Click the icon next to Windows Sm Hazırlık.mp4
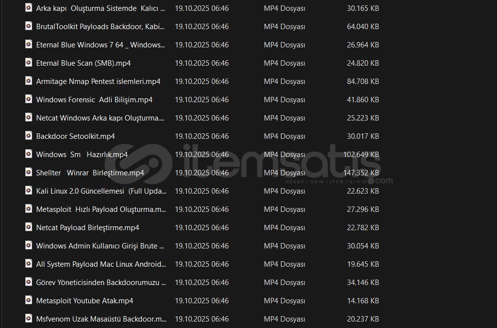 point(29,154)
